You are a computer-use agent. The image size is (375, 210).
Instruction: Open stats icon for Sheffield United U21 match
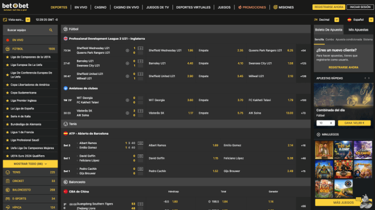coord(127,76)
